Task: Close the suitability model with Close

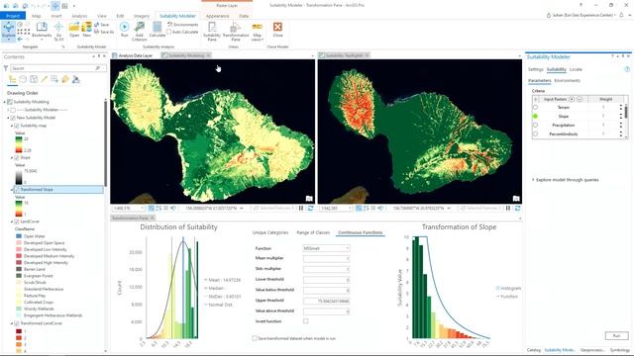Action: (x=277, y=31)
